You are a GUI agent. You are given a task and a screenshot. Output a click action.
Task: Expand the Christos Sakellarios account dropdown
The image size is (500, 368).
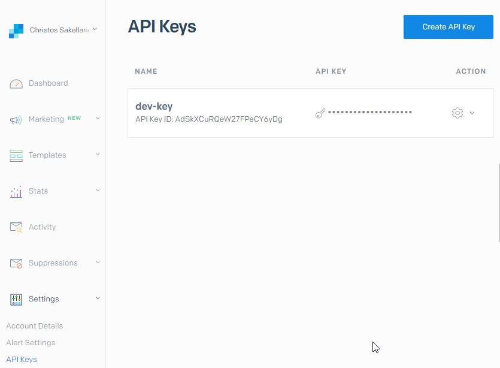[95, 29]
